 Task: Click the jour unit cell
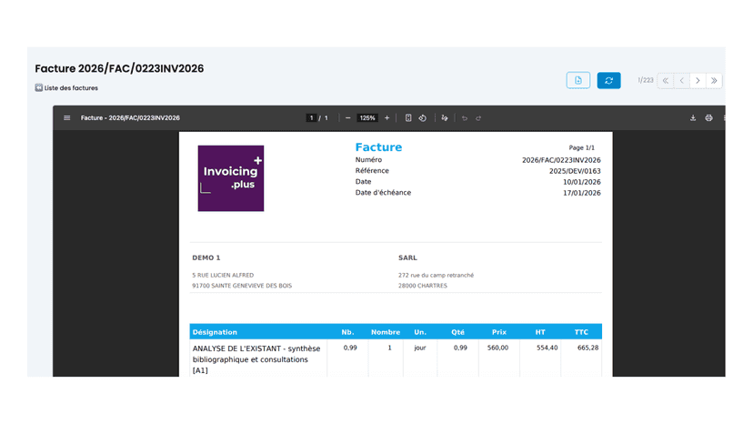pyautogui.click(x=420, y=348)
